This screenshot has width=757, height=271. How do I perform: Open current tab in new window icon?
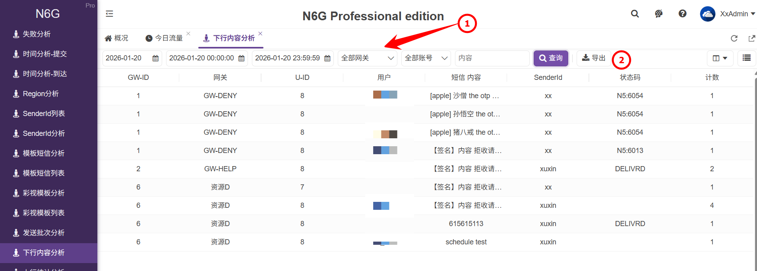click(x=751, y=38)
